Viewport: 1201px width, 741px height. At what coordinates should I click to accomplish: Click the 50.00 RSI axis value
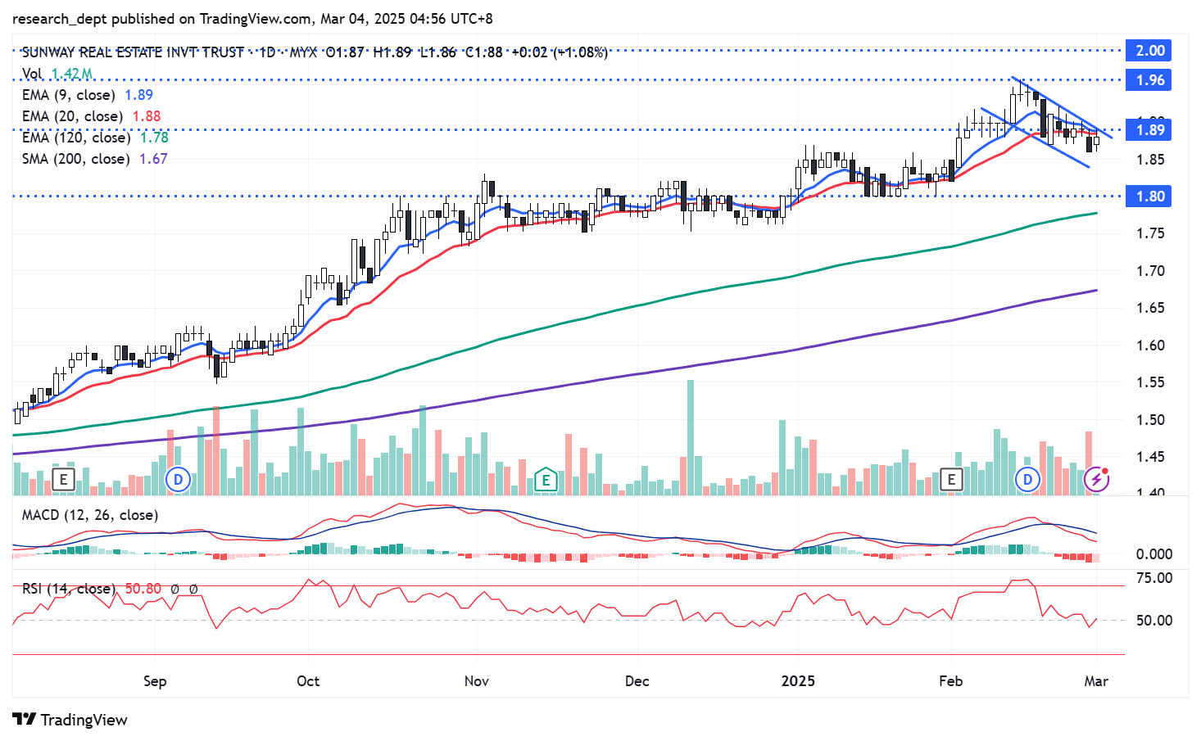point(1154,621)
